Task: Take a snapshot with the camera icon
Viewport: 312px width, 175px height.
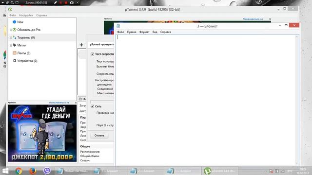Action: 72,2
